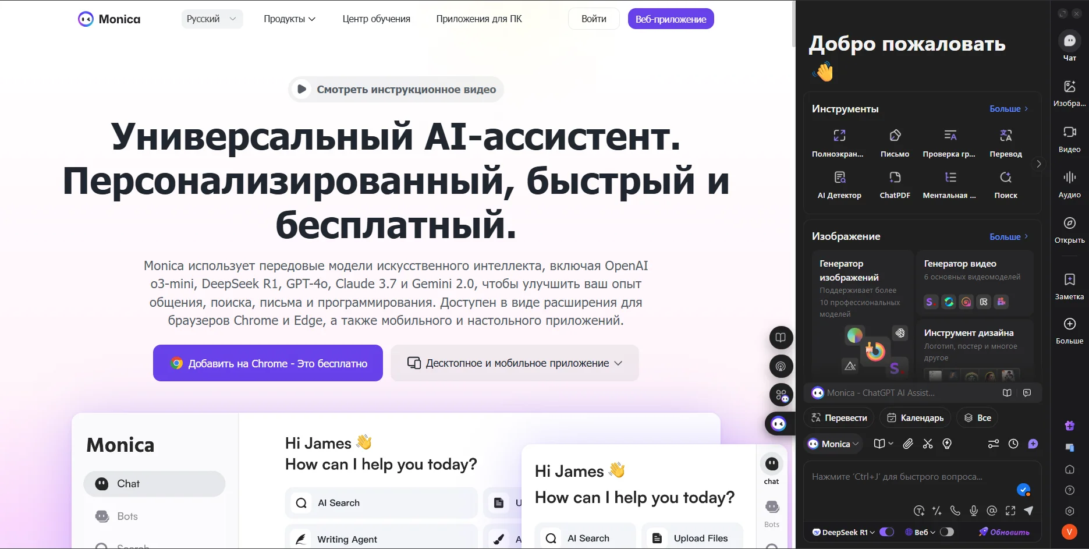
Task: Click the Веб-приложение button
Action: 671,19
